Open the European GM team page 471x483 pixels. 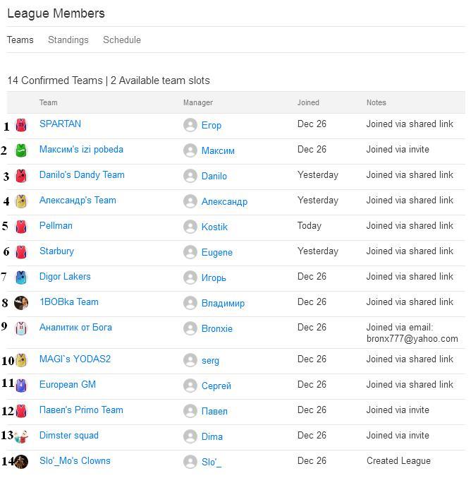[x=68, y=385]
